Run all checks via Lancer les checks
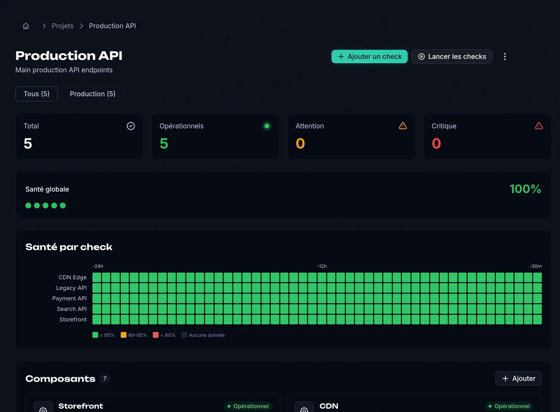The height and width of the screenshot is (412, 560). [452, 57]
